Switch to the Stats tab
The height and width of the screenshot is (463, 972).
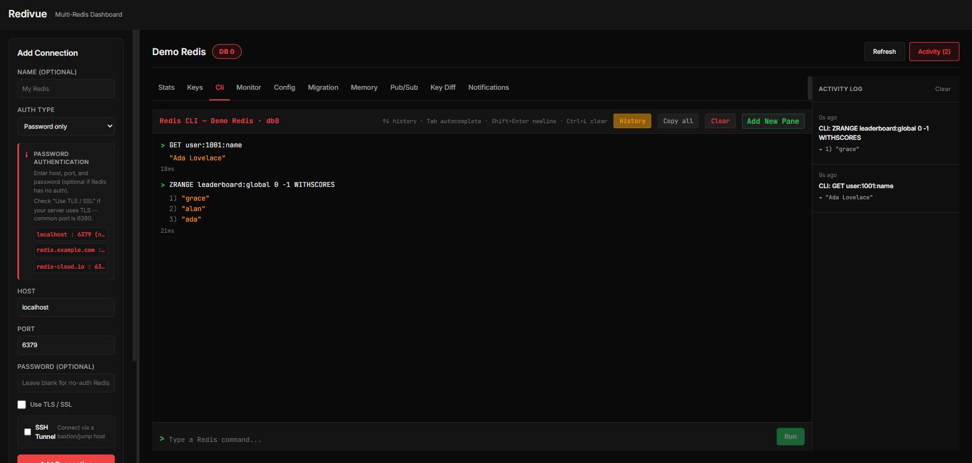coord(166,87)
